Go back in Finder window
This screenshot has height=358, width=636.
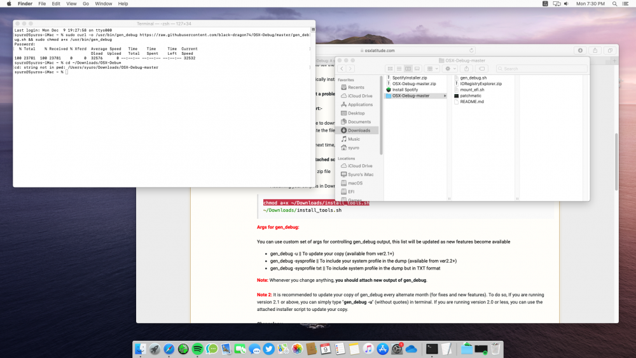342,68
